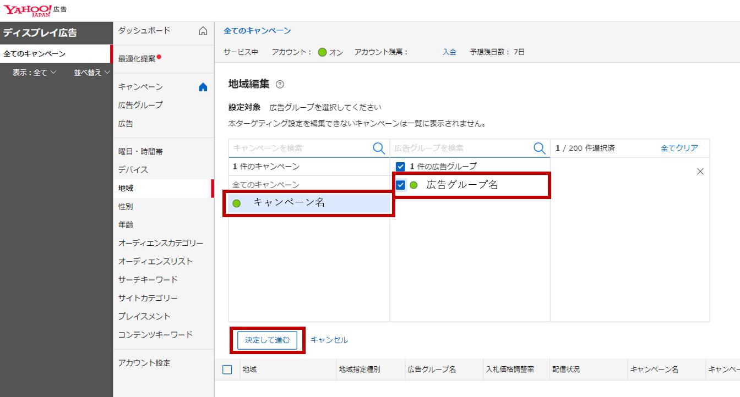Open オーディエンスカテゴリー menu
The height and width of the screenshot is (397, 740).
(x=161, y=243)
